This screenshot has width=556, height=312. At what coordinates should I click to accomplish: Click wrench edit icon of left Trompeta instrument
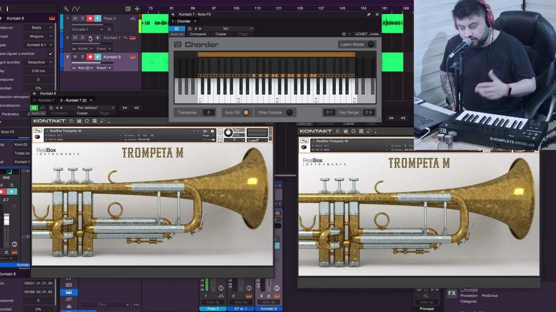(x=38, y=131)
